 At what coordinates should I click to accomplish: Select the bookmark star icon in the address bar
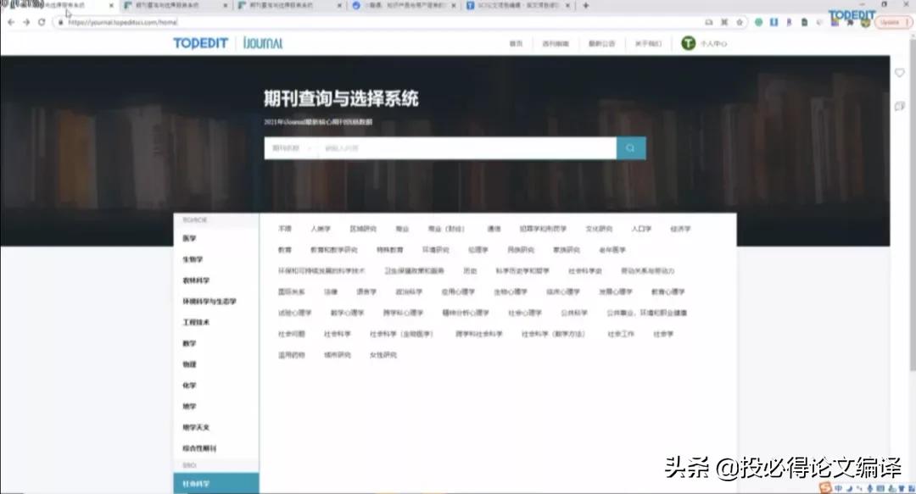[x=740, y=23]
